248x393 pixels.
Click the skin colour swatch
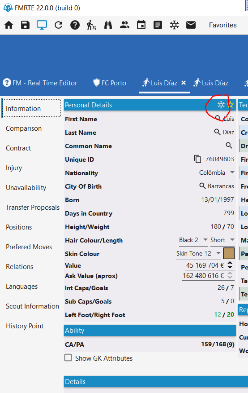[229, 253]
